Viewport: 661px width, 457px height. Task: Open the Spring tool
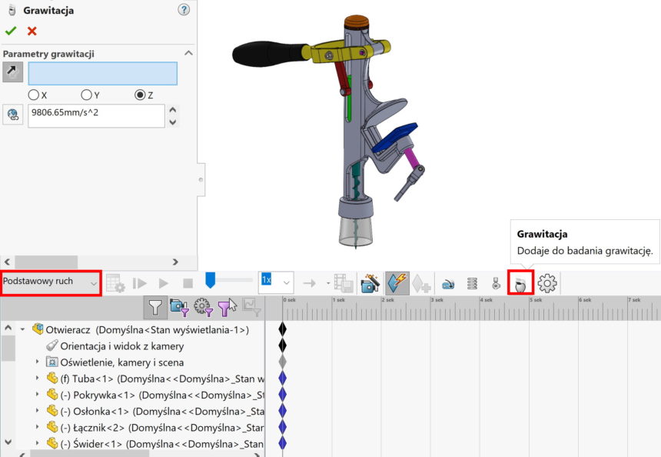click(x=471, y=282)
